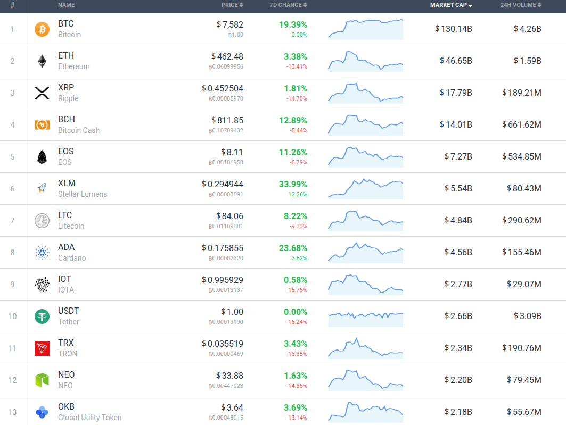Open the XRP coin link
The height and width of the screenshot is (425, 566).
(x=66, y=88)
